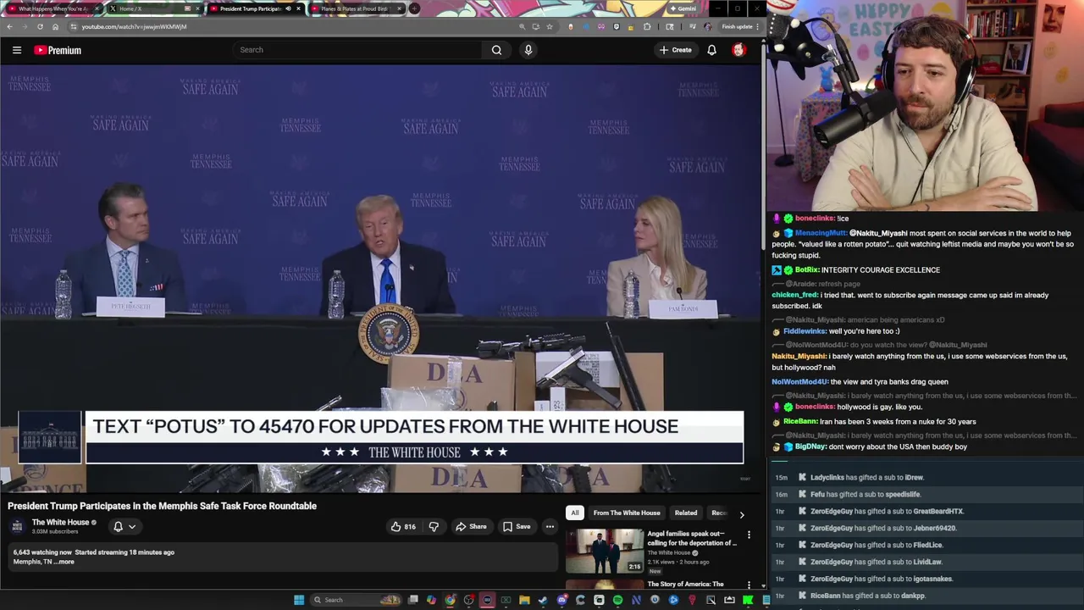
Task: Click the Windows taskbar Search box
Action: (356, 600)
